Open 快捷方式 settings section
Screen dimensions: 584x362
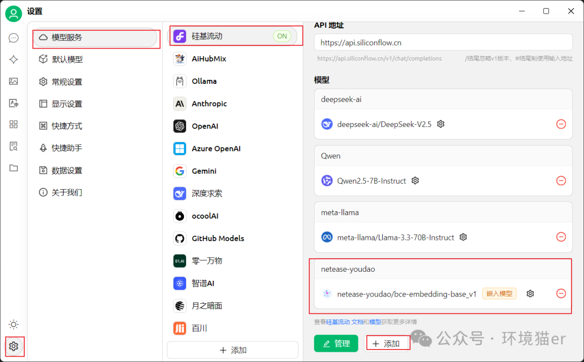tap(95, 126)
